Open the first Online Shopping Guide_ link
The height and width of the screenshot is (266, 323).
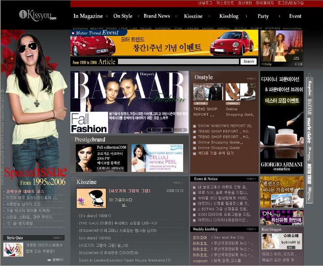pyautogui.click(x=220, y=142)
